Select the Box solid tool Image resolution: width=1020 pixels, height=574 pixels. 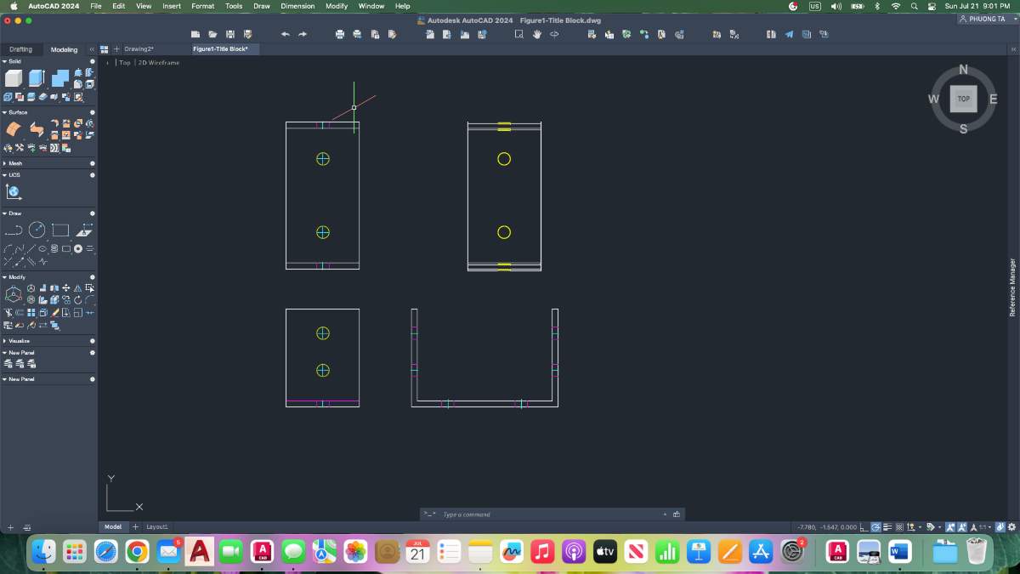(x=14, y=79)
